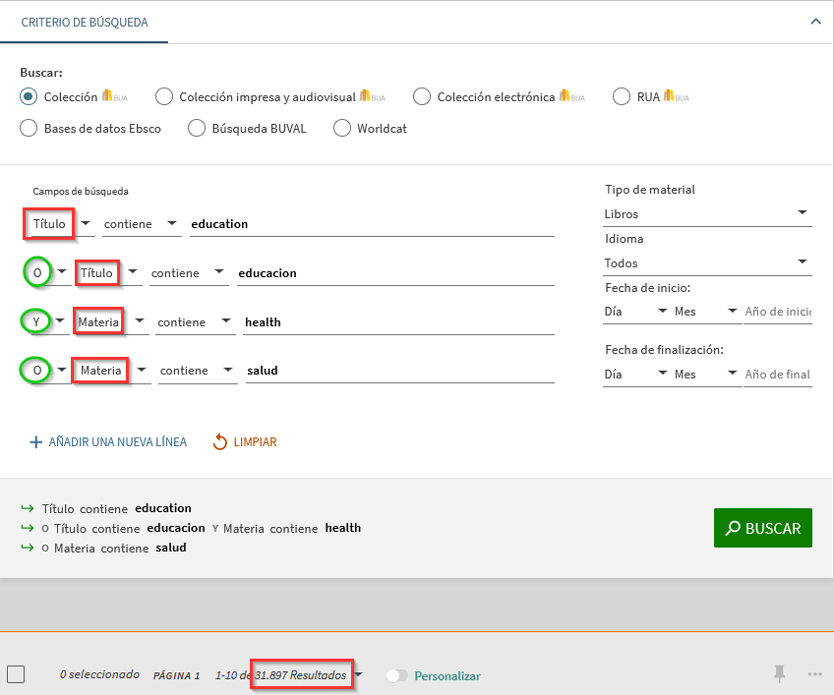Click BUA icon beside Colección impresa y audiovisual

point(373,96)
